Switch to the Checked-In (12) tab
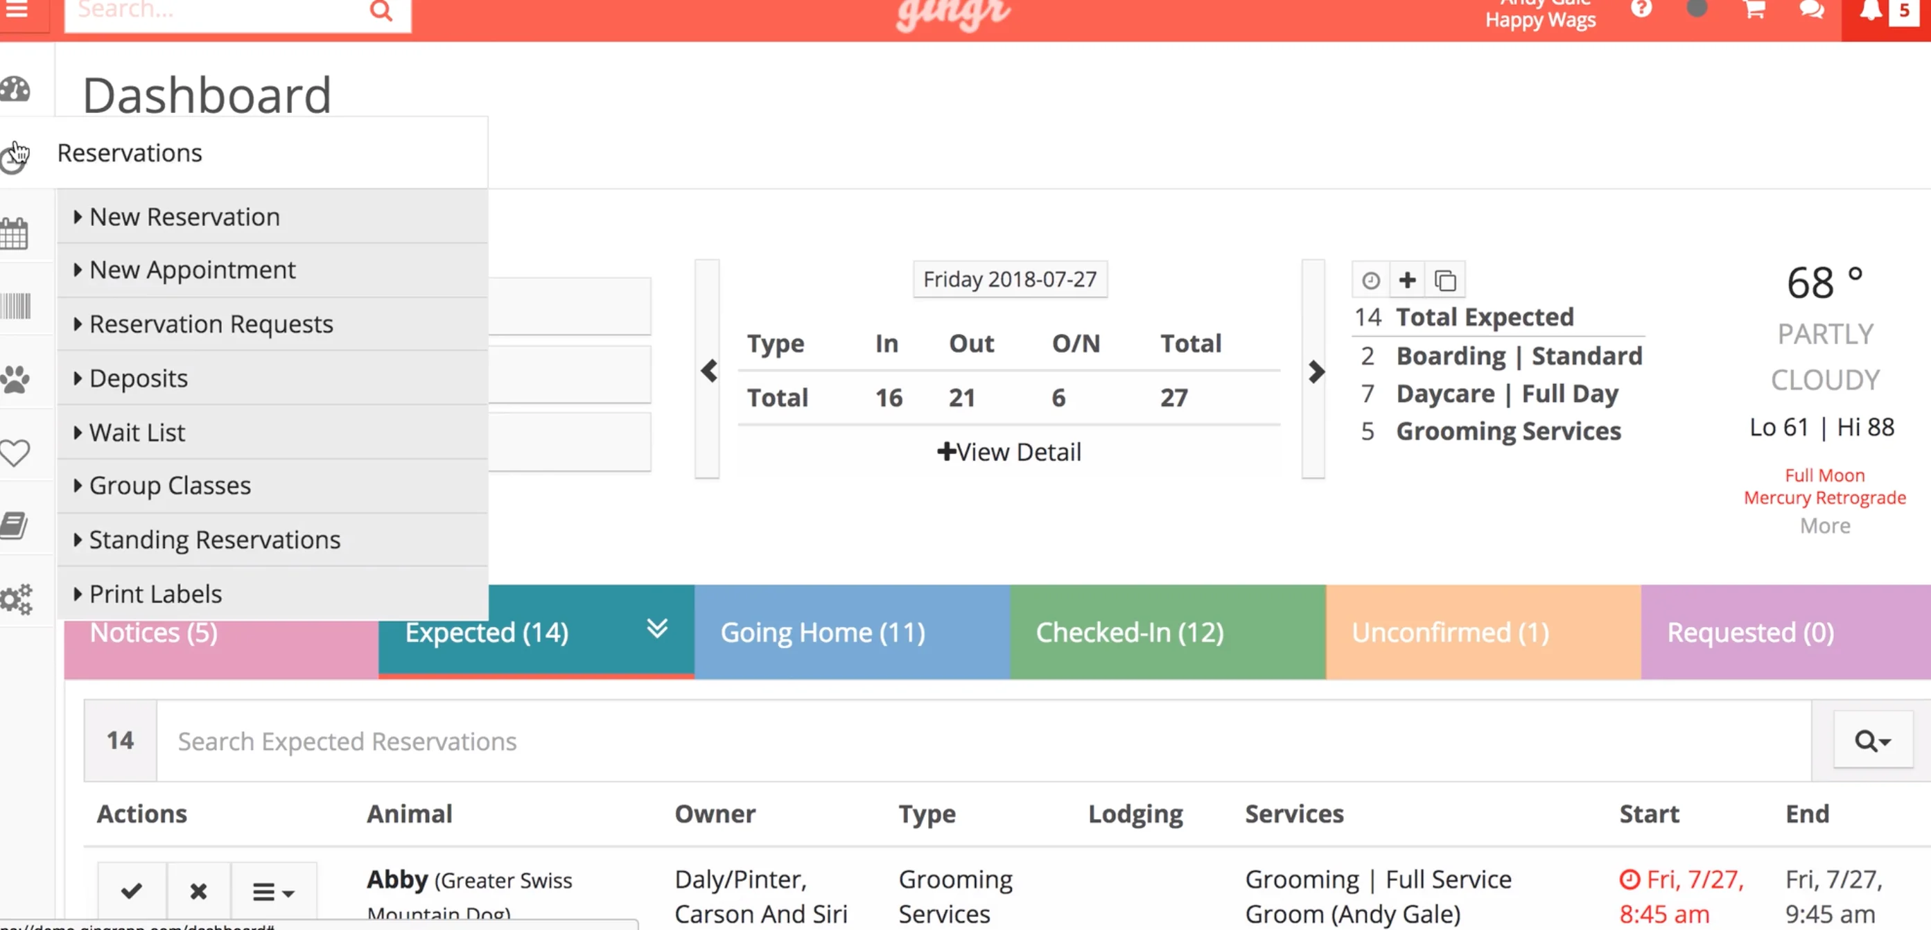Image resolution: width=1931 pixels, height=930 pixels. [x=1130, y=632]
